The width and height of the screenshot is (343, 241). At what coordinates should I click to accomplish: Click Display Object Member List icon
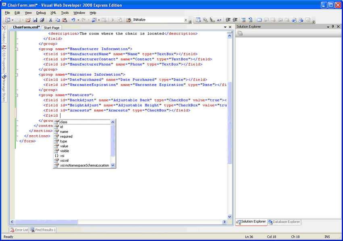pyautogui.click(x=198, y=20)
